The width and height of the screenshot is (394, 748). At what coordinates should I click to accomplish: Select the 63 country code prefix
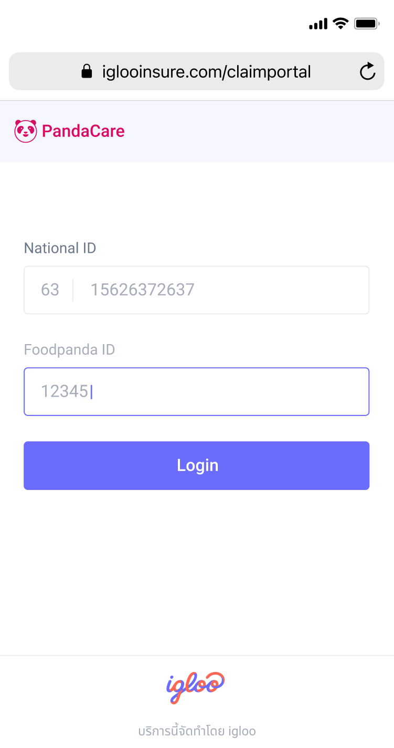(x=50, y=290)
